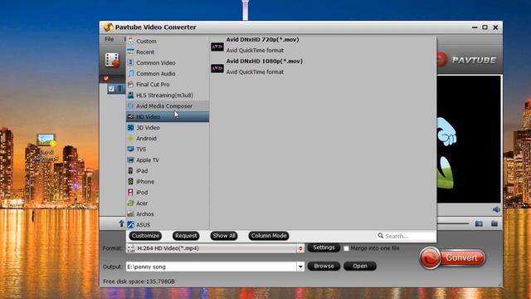Open the Recent format category
Viewport: 531px width, 299px height.
pyautogui.click(x=168, y=51)
